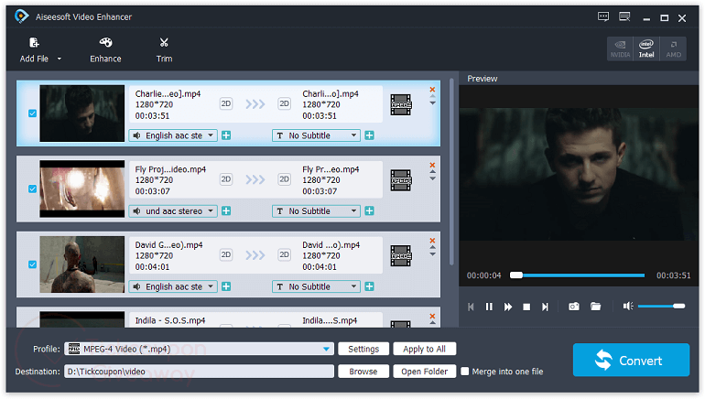This screenshot has height=399, width=705.
Task: Click the Add File toolbar icon
Action: (x=34, y=43)
